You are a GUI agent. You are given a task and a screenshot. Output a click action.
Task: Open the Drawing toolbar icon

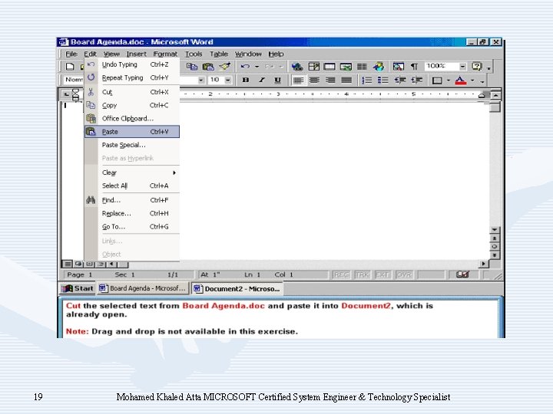pyautogui.click(x=379, y=67)
